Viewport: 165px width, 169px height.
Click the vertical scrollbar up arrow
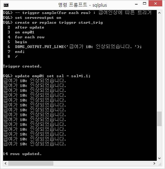[159, 13]
